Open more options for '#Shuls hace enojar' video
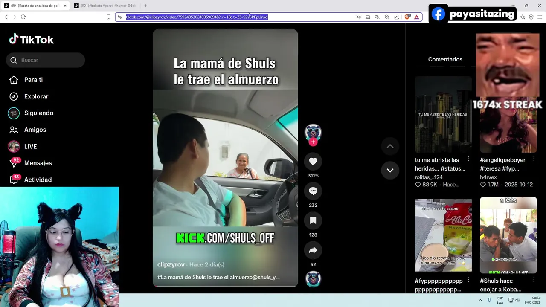 pyautogui.click(x=534, y=280)
